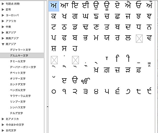Select カンナダ文字 script

coord(18,84)
